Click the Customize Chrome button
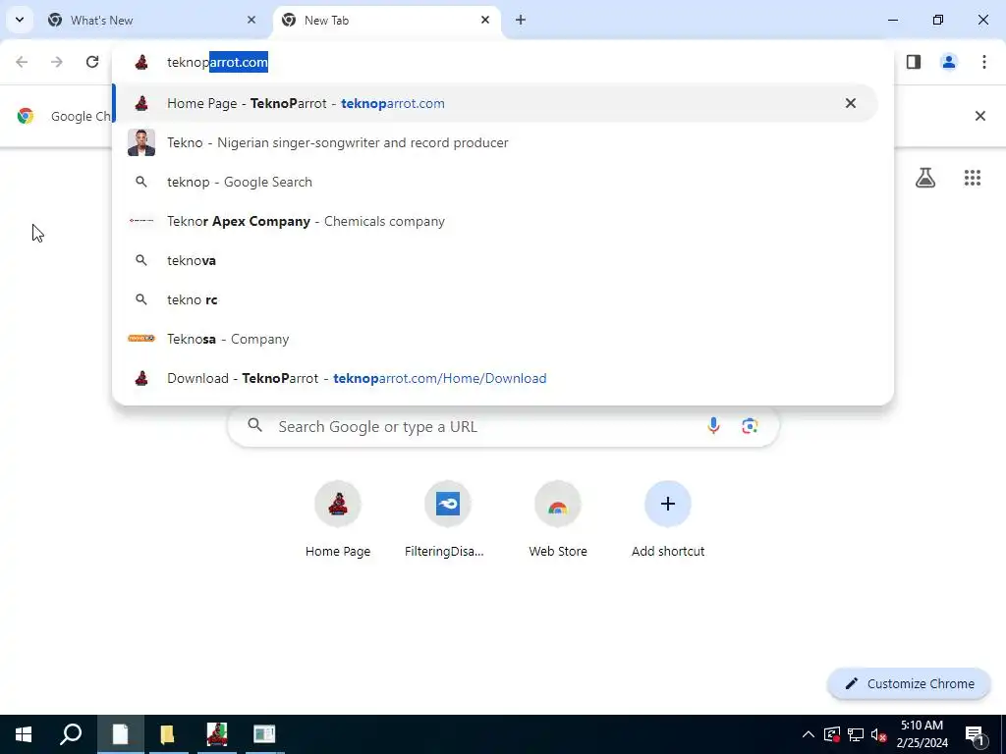The height and width of the screenshot is (754, 1006). pos(909,683)
